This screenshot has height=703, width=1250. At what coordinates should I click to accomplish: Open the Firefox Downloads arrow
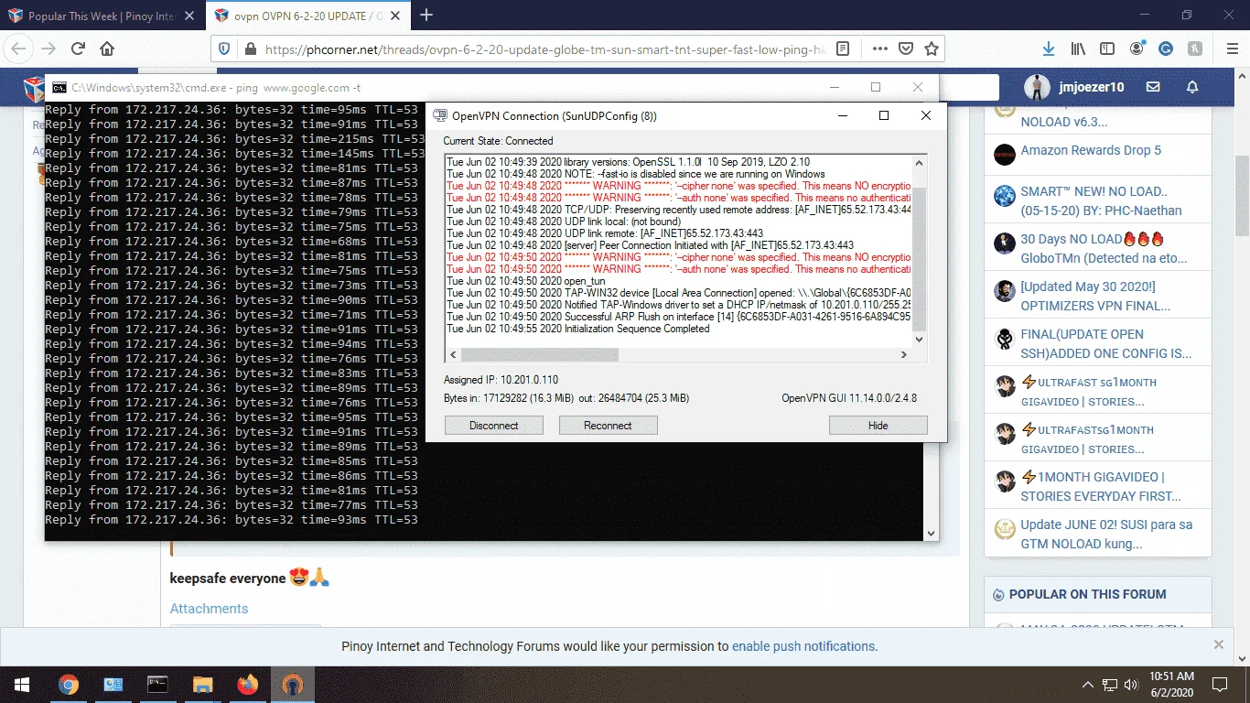pyautogui.click(x=1049, y=49)
